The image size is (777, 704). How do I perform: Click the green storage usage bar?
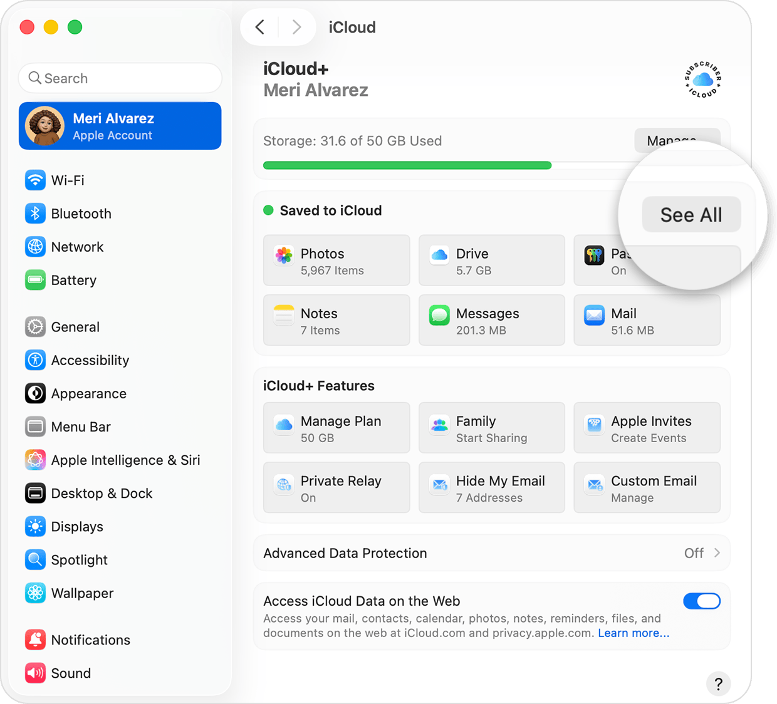tap(407, 165)
